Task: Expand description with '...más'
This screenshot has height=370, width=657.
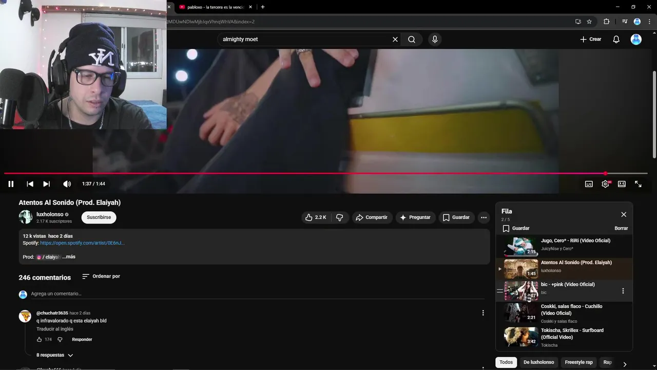Action: click(69, 257)
